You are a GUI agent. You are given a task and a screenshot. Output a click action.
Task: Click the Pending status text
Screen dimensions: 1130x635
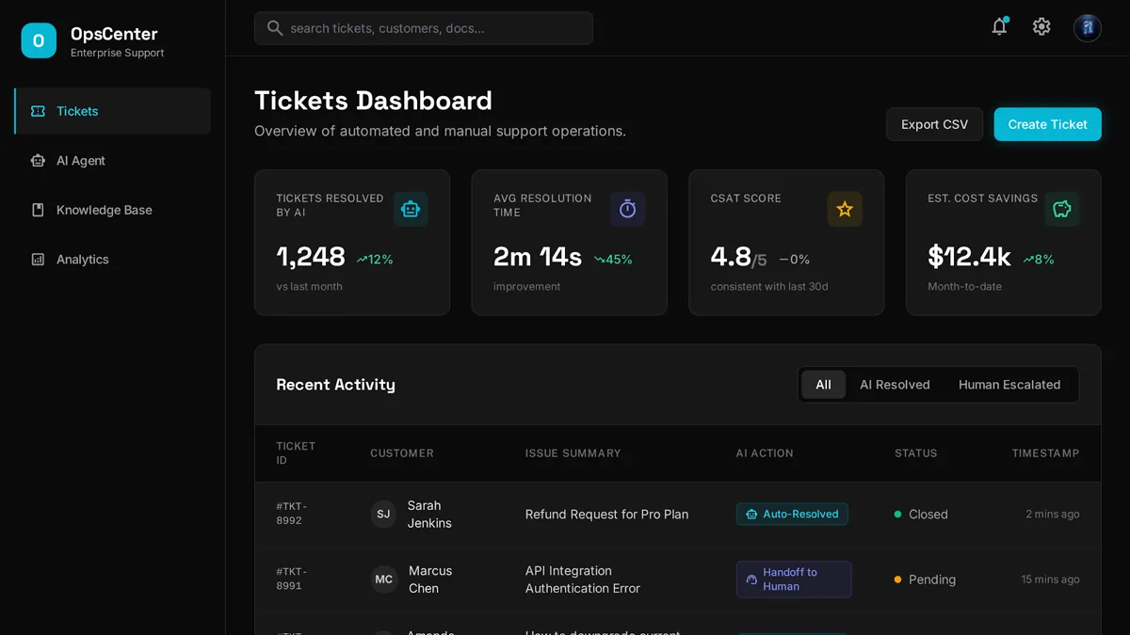932,579
